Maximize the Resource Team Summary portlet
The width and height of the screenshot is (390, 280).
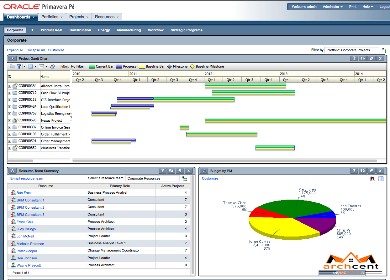180,171
